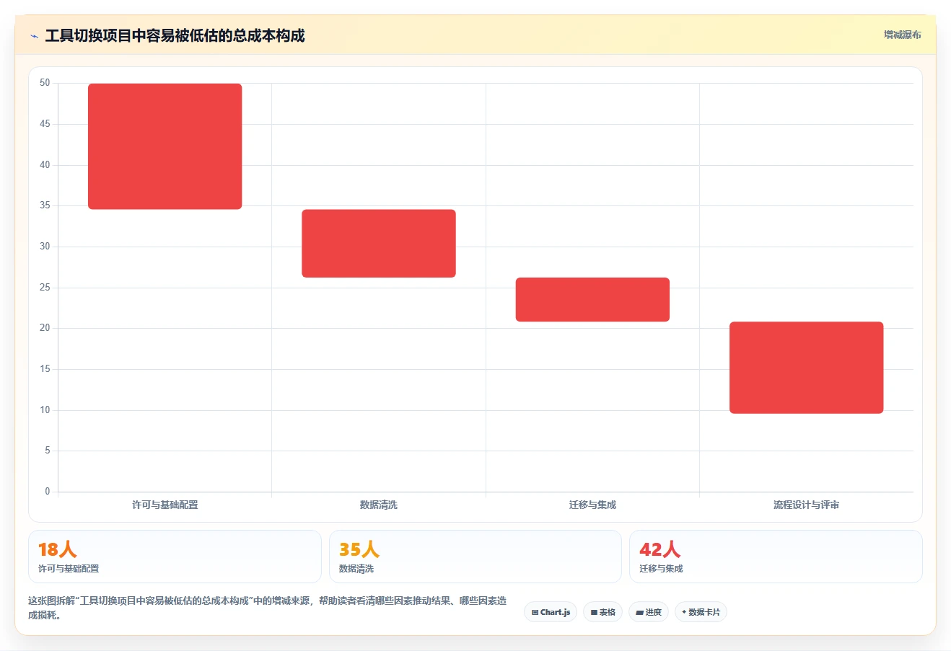The image size is (951, 651).
Task: Click the red bar for 数据清洗
Action: click(379, 244)
